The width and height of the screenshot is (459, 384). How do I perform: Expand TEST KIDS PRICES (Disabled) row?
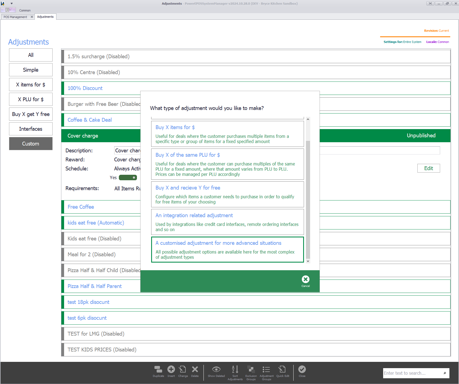coord(256,350)
